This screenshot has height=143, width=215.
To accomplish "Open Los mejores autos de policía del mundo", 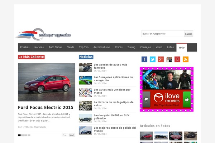I will [x=115, y=129].
